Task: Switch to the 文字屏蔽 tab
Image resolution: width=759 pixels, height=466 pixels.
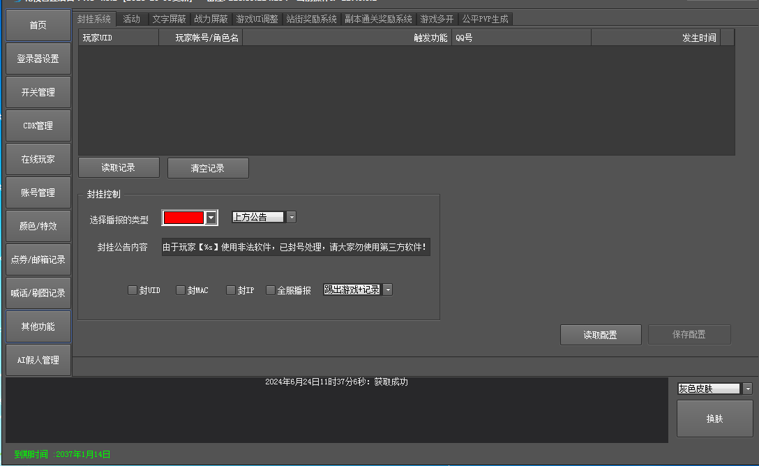Action: coord(169,19)
